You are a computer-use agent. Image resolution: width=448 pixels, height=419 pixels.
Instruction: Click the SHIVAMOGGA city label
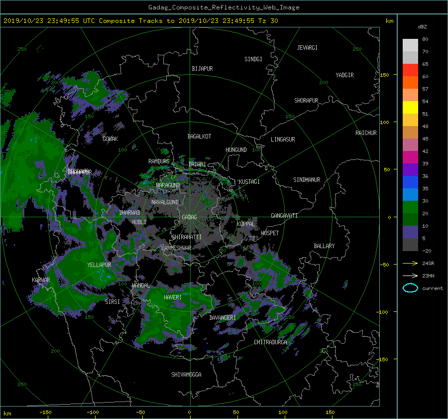point(186,375)
